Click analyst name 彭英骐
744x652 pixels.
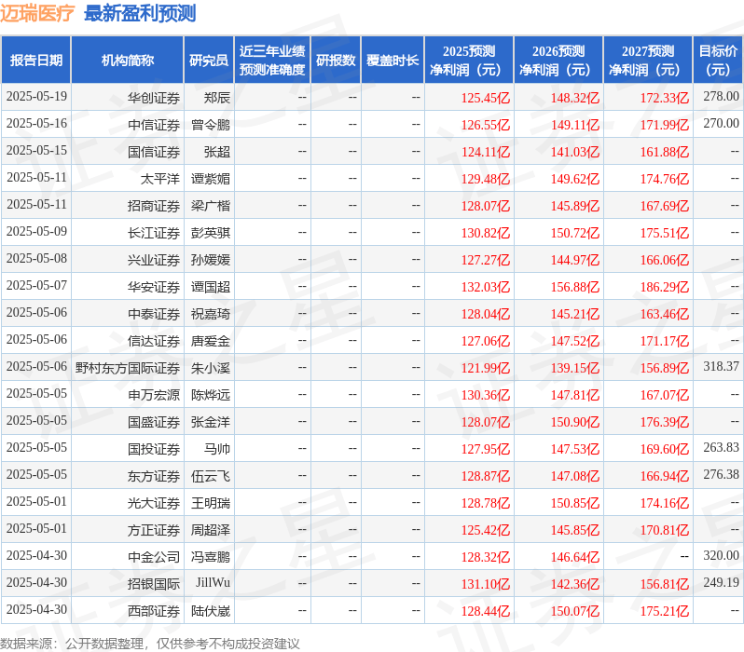211,233
